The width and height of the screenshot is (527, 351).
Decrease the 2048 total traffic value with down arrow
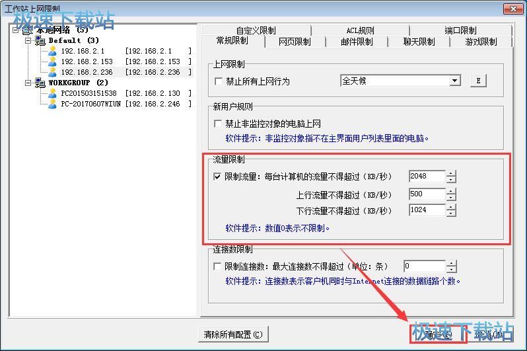[451, 179]
